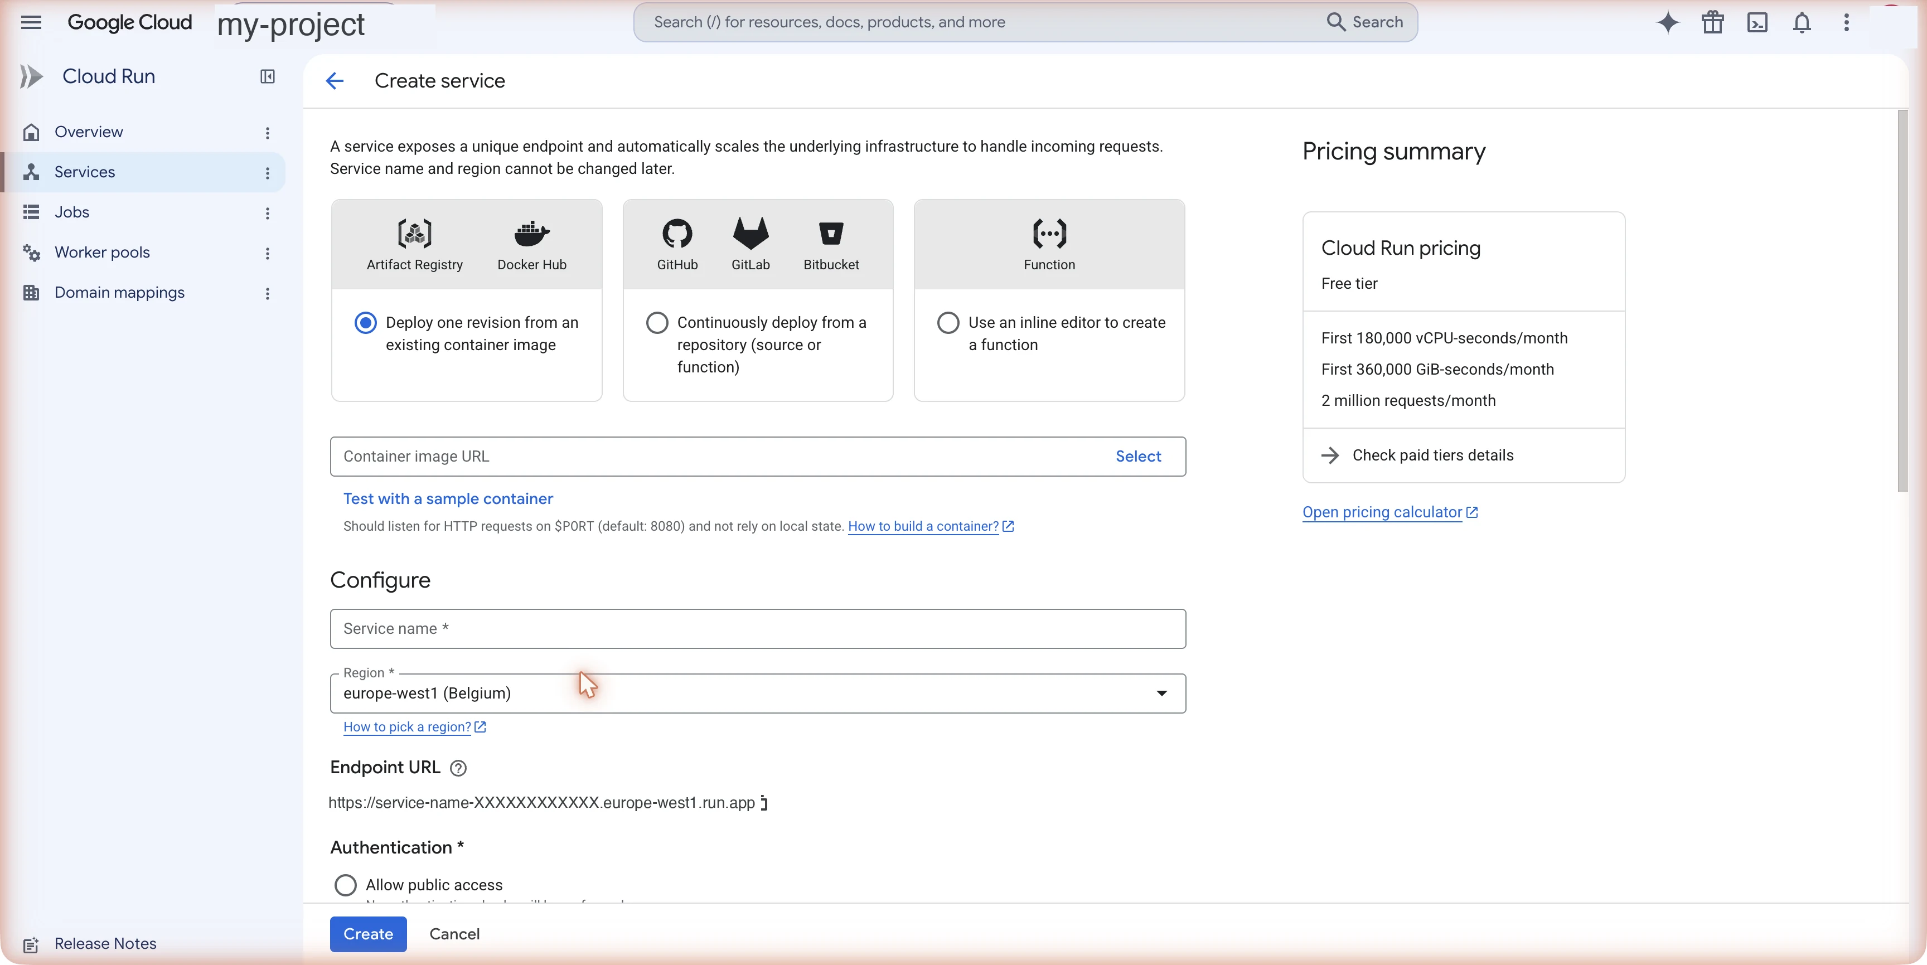Select deploy one revision from existing image
Screen dimensions: 1927x965
(x=365, y=323)
